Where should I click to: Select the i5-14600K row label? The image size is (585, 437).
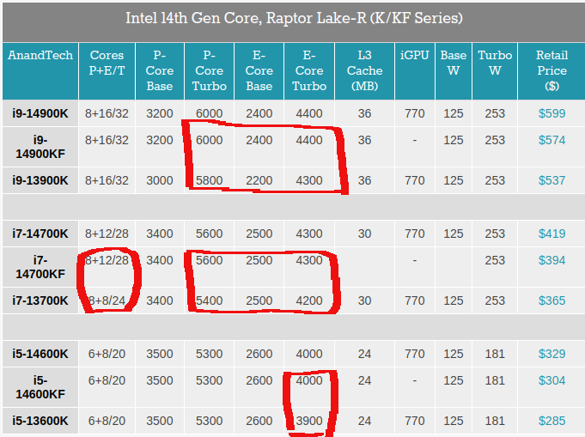tap(40, 354)
